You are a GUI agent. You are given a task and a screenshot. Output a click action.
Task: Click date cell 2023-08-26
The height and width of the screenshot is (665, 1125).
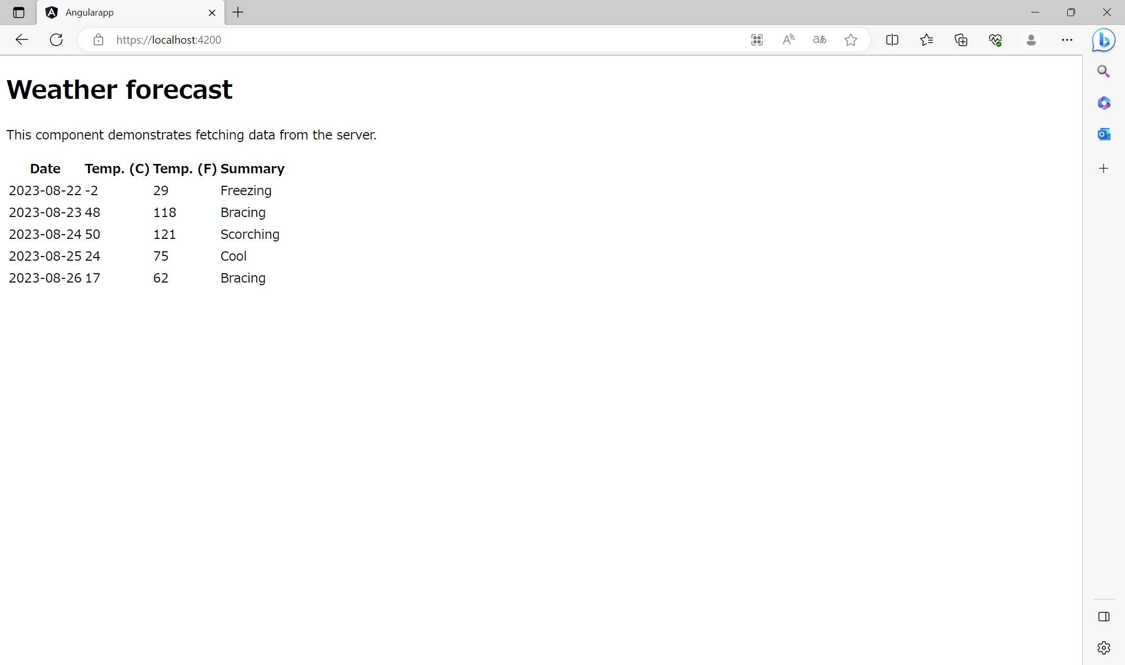click(x=45, y=278)
